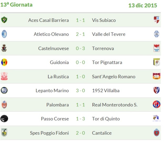Open the Castelnuovese team page
The width and height of the screenshot is (164, 142).
tap(54, 48)
